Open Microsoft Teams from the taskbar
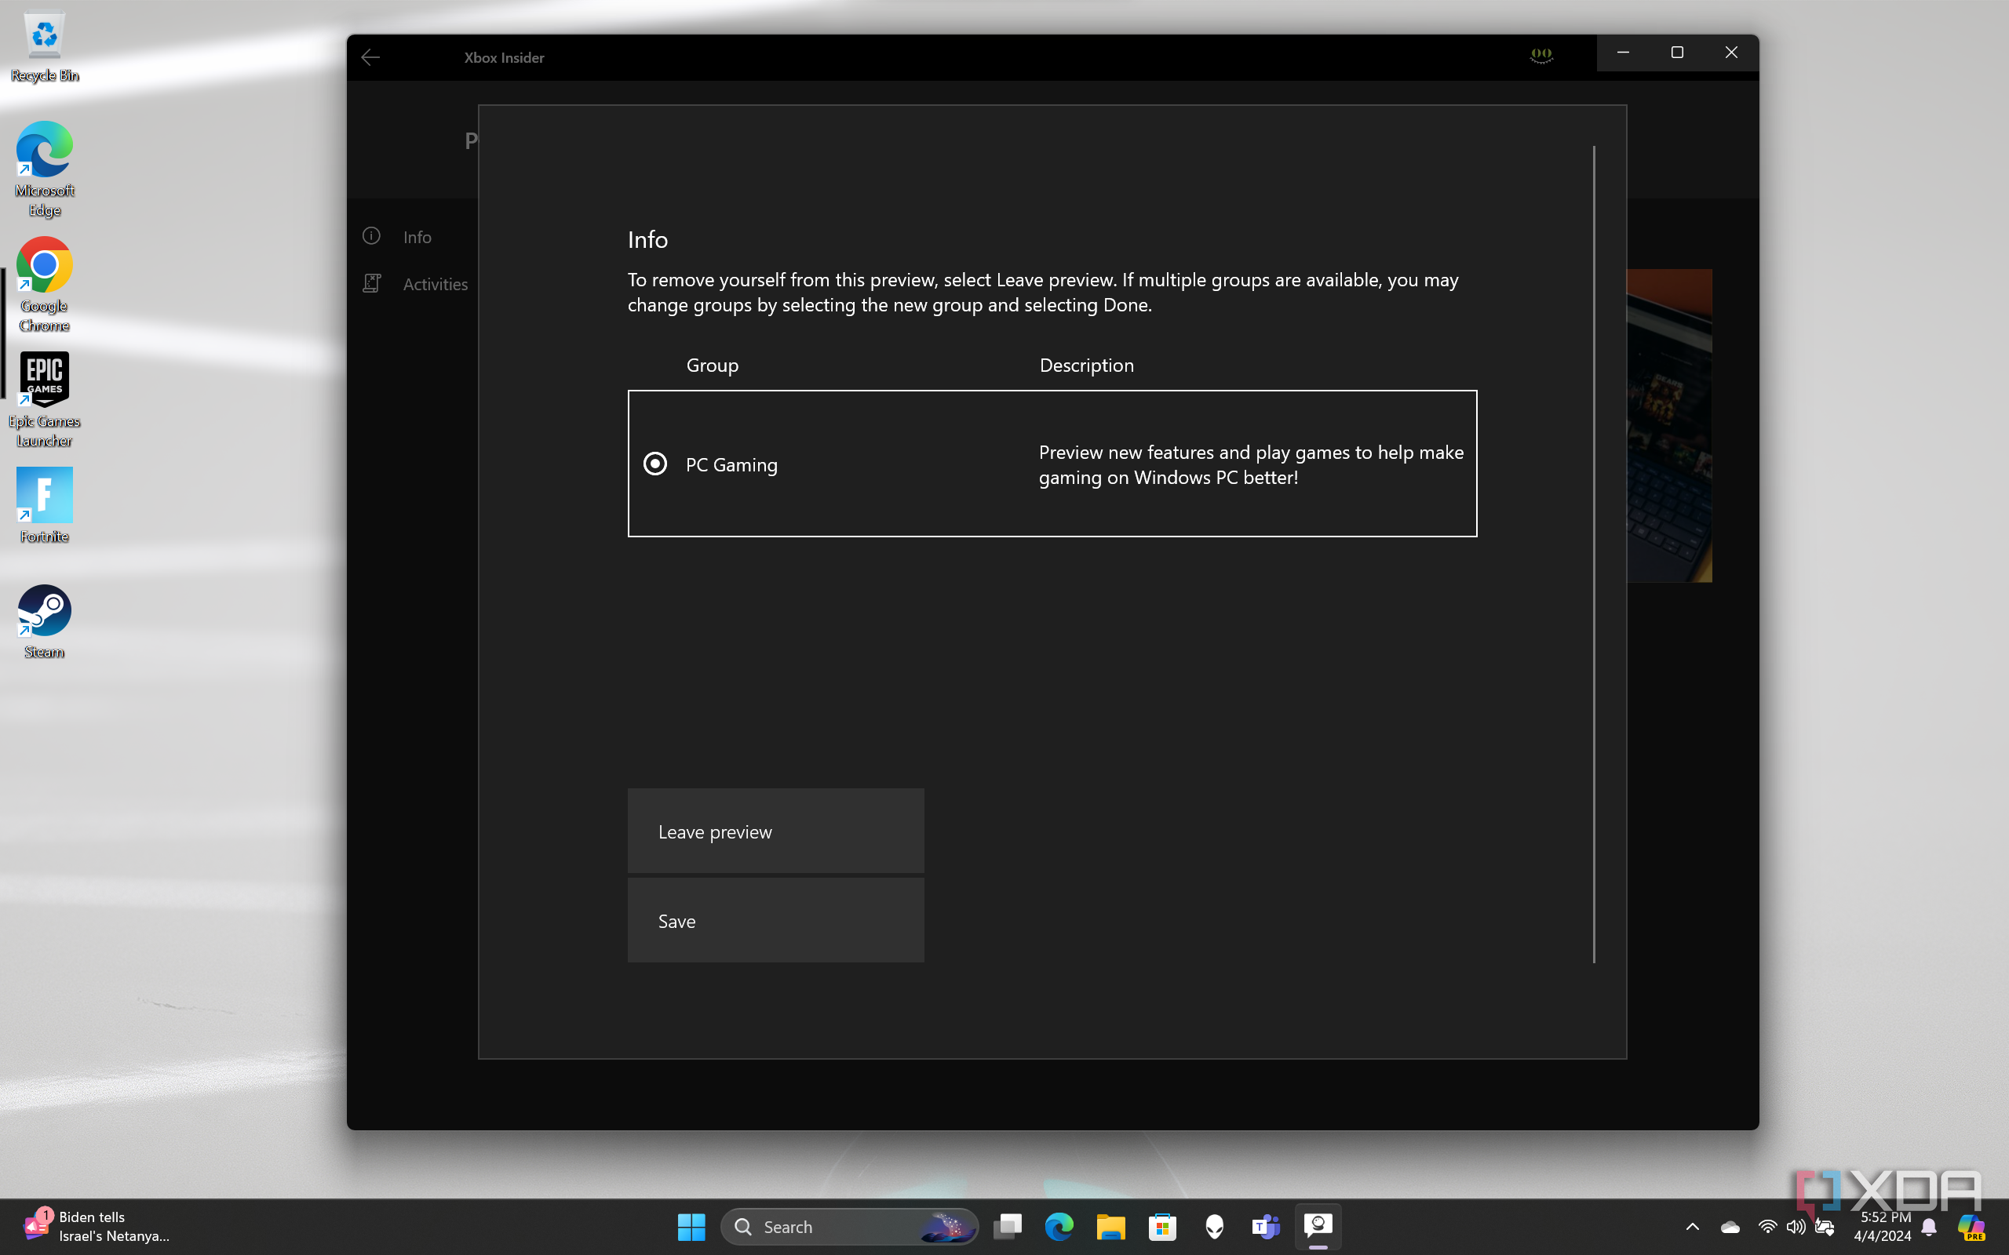Screen dimensions: 2009x1255 point(1265,1227)
